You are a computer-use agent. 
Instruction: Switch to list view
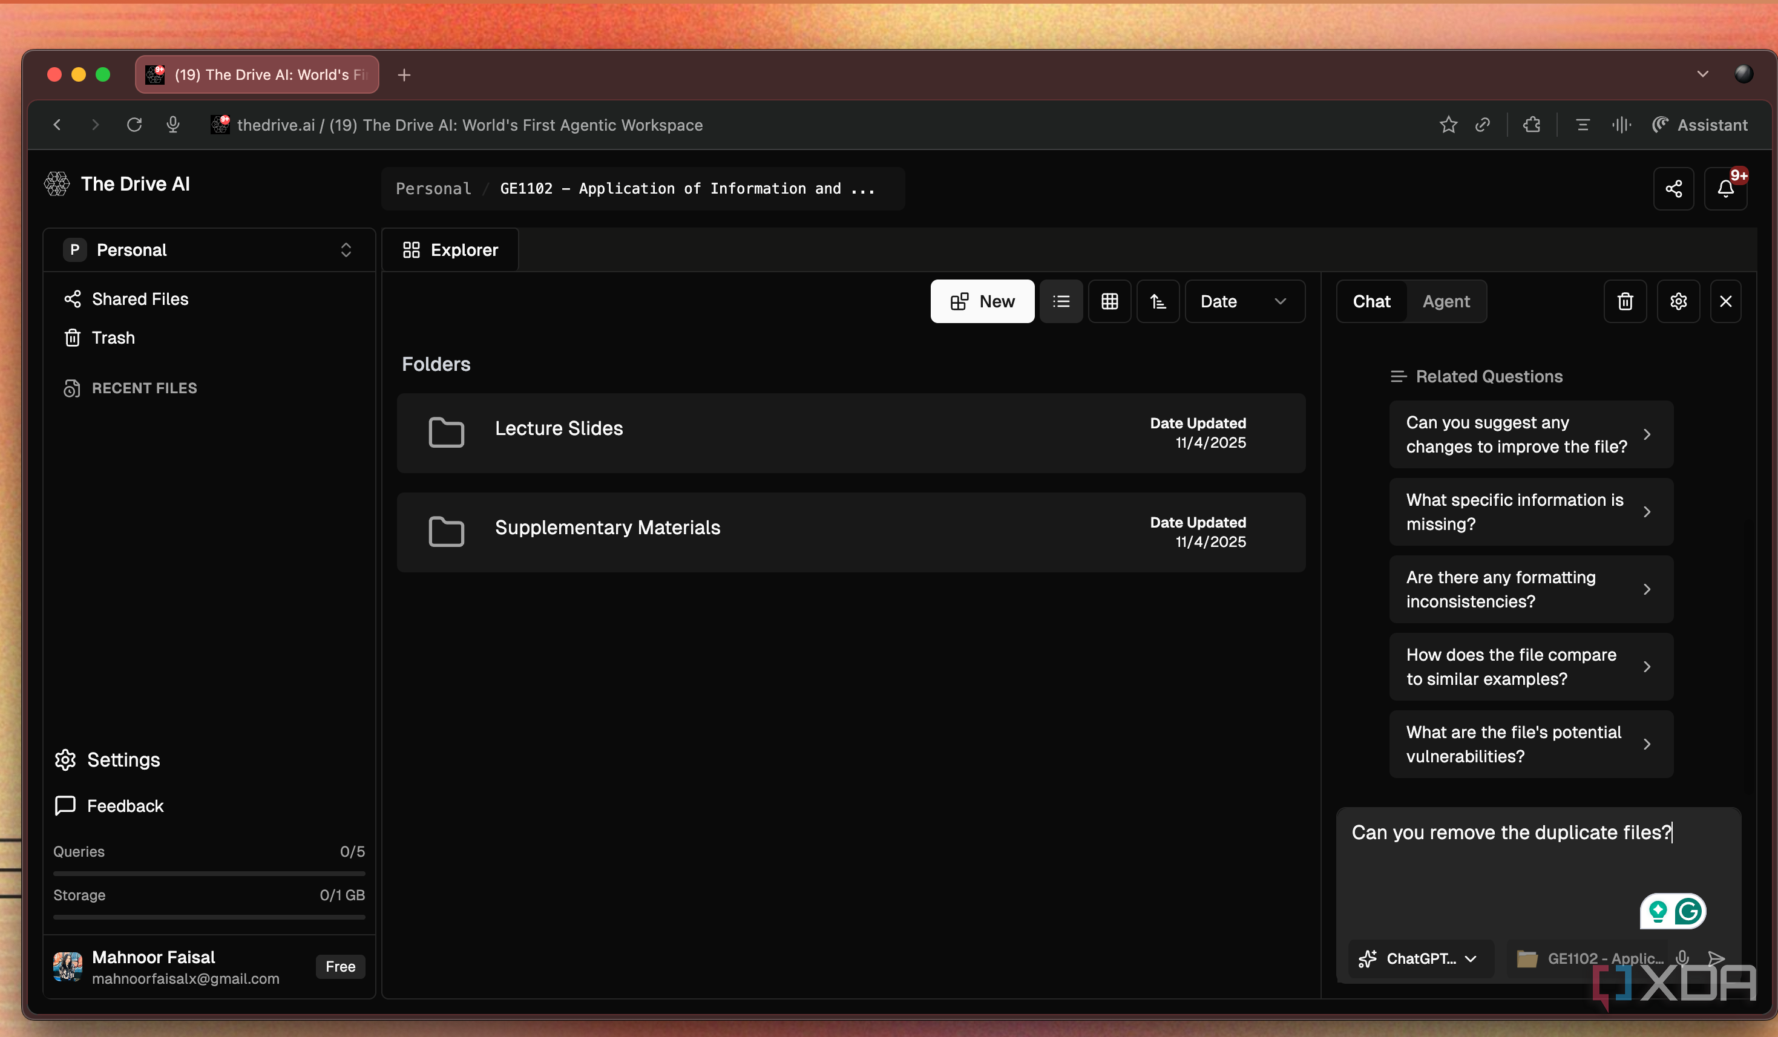tap(1060, 301)
